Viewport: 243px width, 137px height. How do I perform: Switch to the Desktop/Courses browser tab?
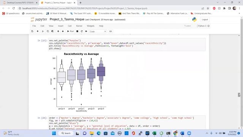coord(20,3)
